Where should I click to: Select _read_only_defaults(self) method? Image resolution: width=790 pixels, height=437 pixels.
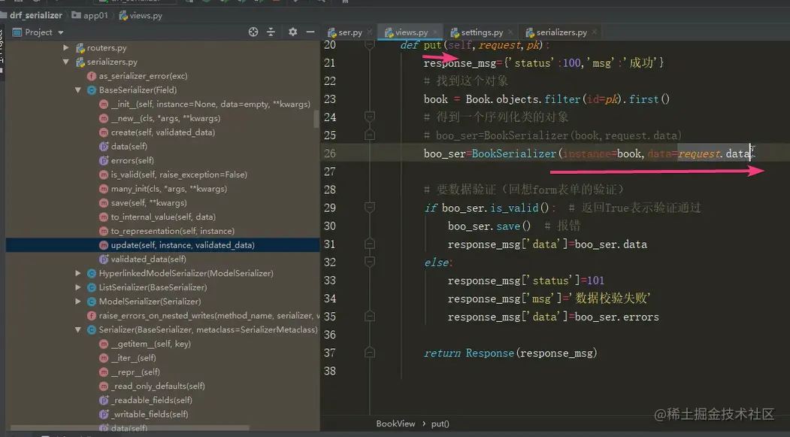coord(158,386)
